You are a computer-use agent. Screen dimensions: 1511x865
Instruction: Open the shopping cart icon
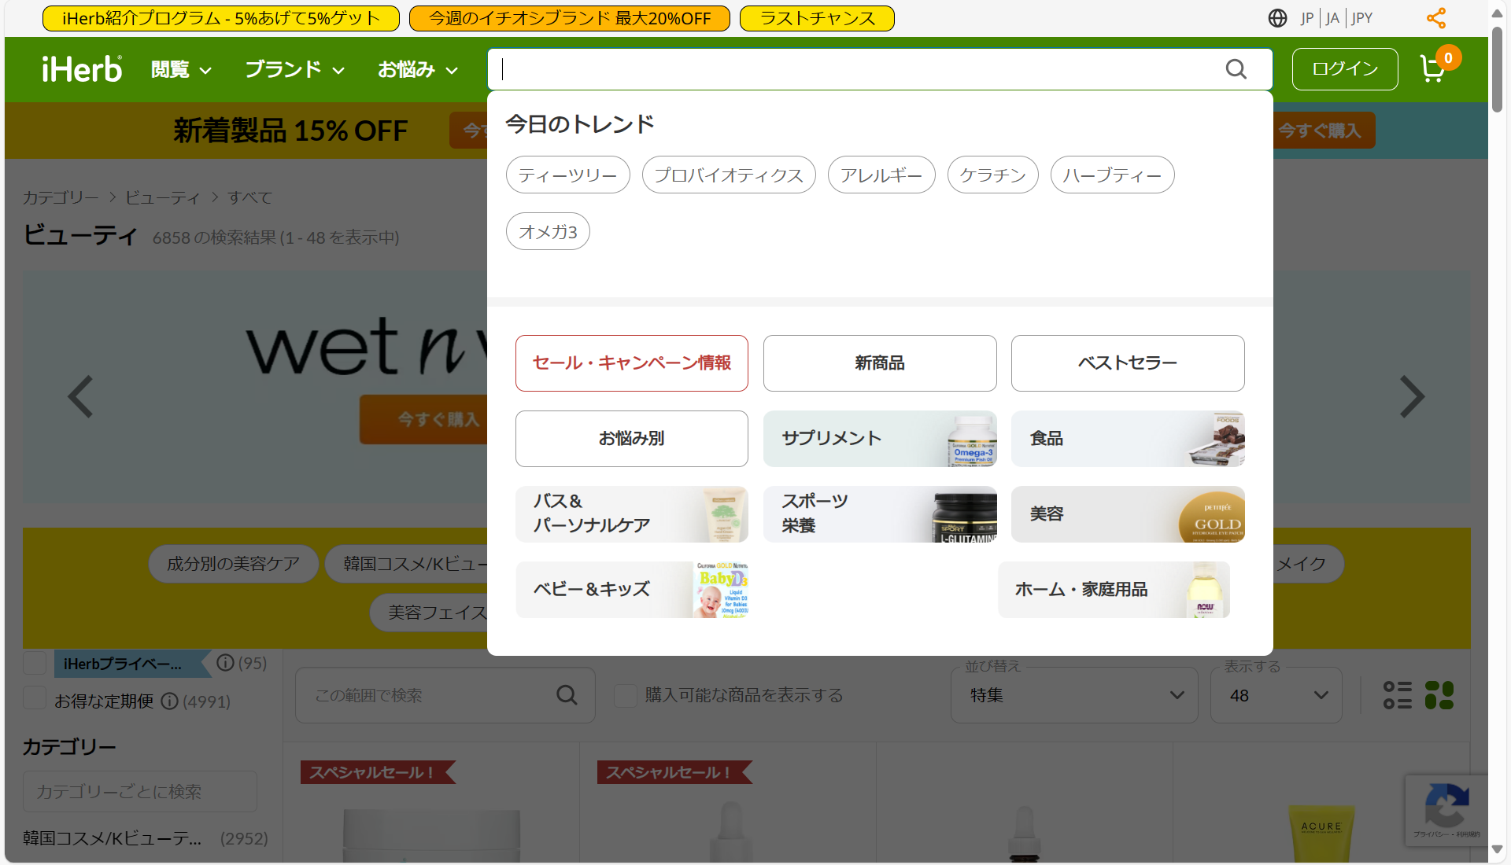coord(1432,69)
